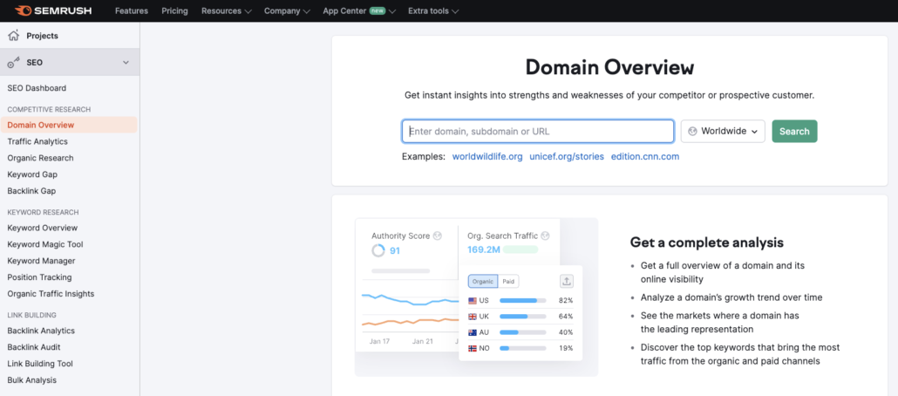This screenshot has height=396, width=898.
Task: Open Bulk Analysis
Action: click(32, 380)
